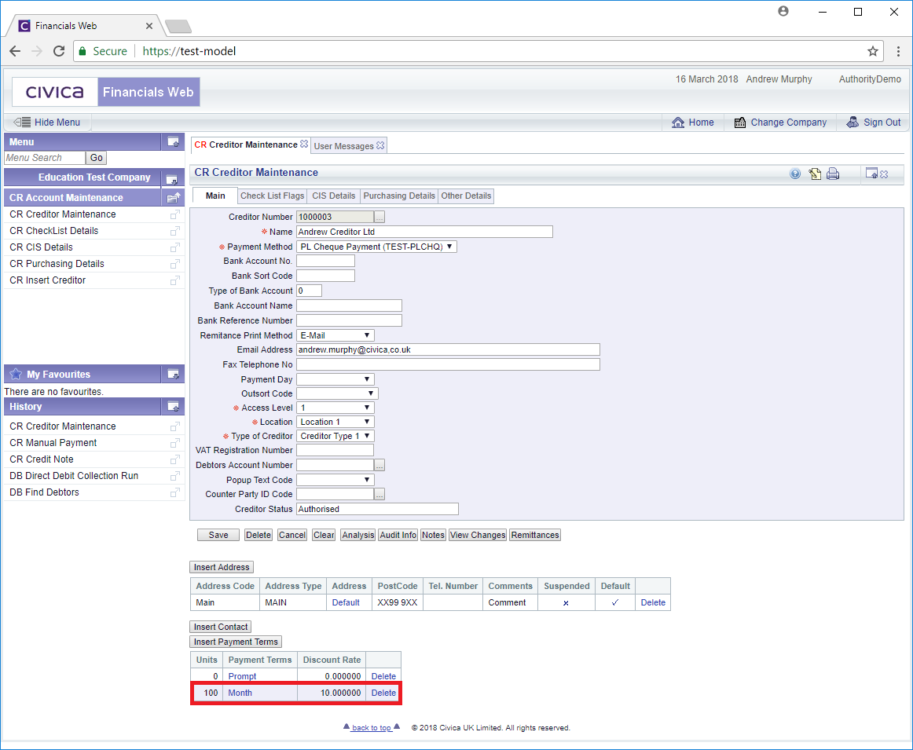Click the Education Test Company header icon
The image size is (913, 750).
coord(172,178)
